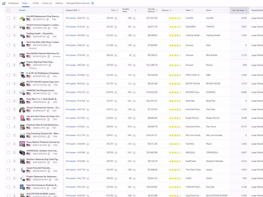Tick checkbox for Tomlyn Immune Support row

pyautogui.click(x=9, y=27)
